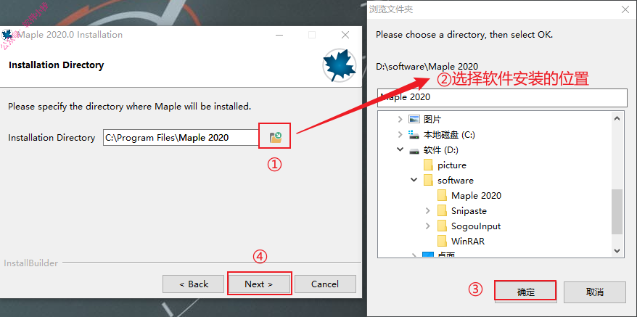
Task: Expand the 图片 node
Action: pos(400,119)
